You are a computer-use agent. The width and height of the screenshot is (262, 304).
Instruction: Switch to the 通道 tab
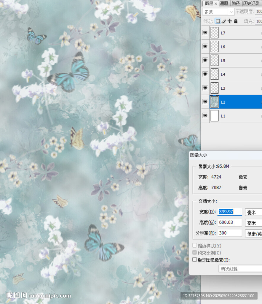(x=224, y=3)
